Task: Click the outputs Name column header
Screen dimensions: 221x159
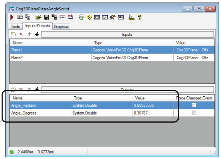Action: click(x=41, y=98)
